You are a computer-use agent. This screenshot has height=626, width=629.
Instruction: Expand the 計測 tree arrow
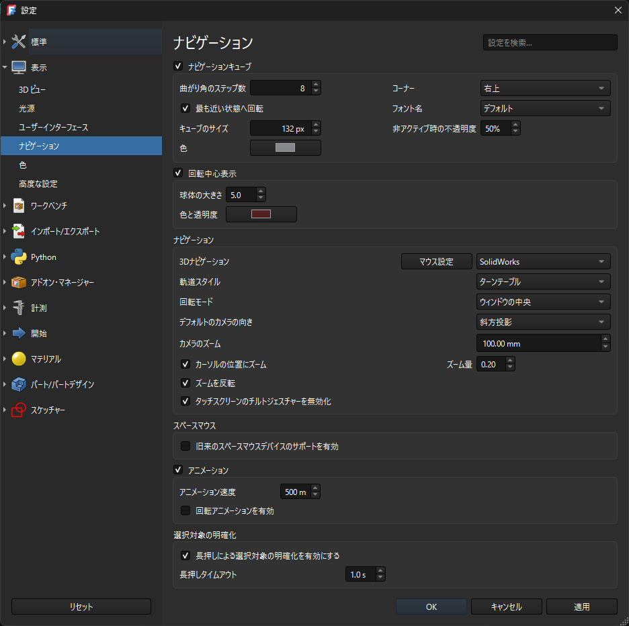[5, 308]
